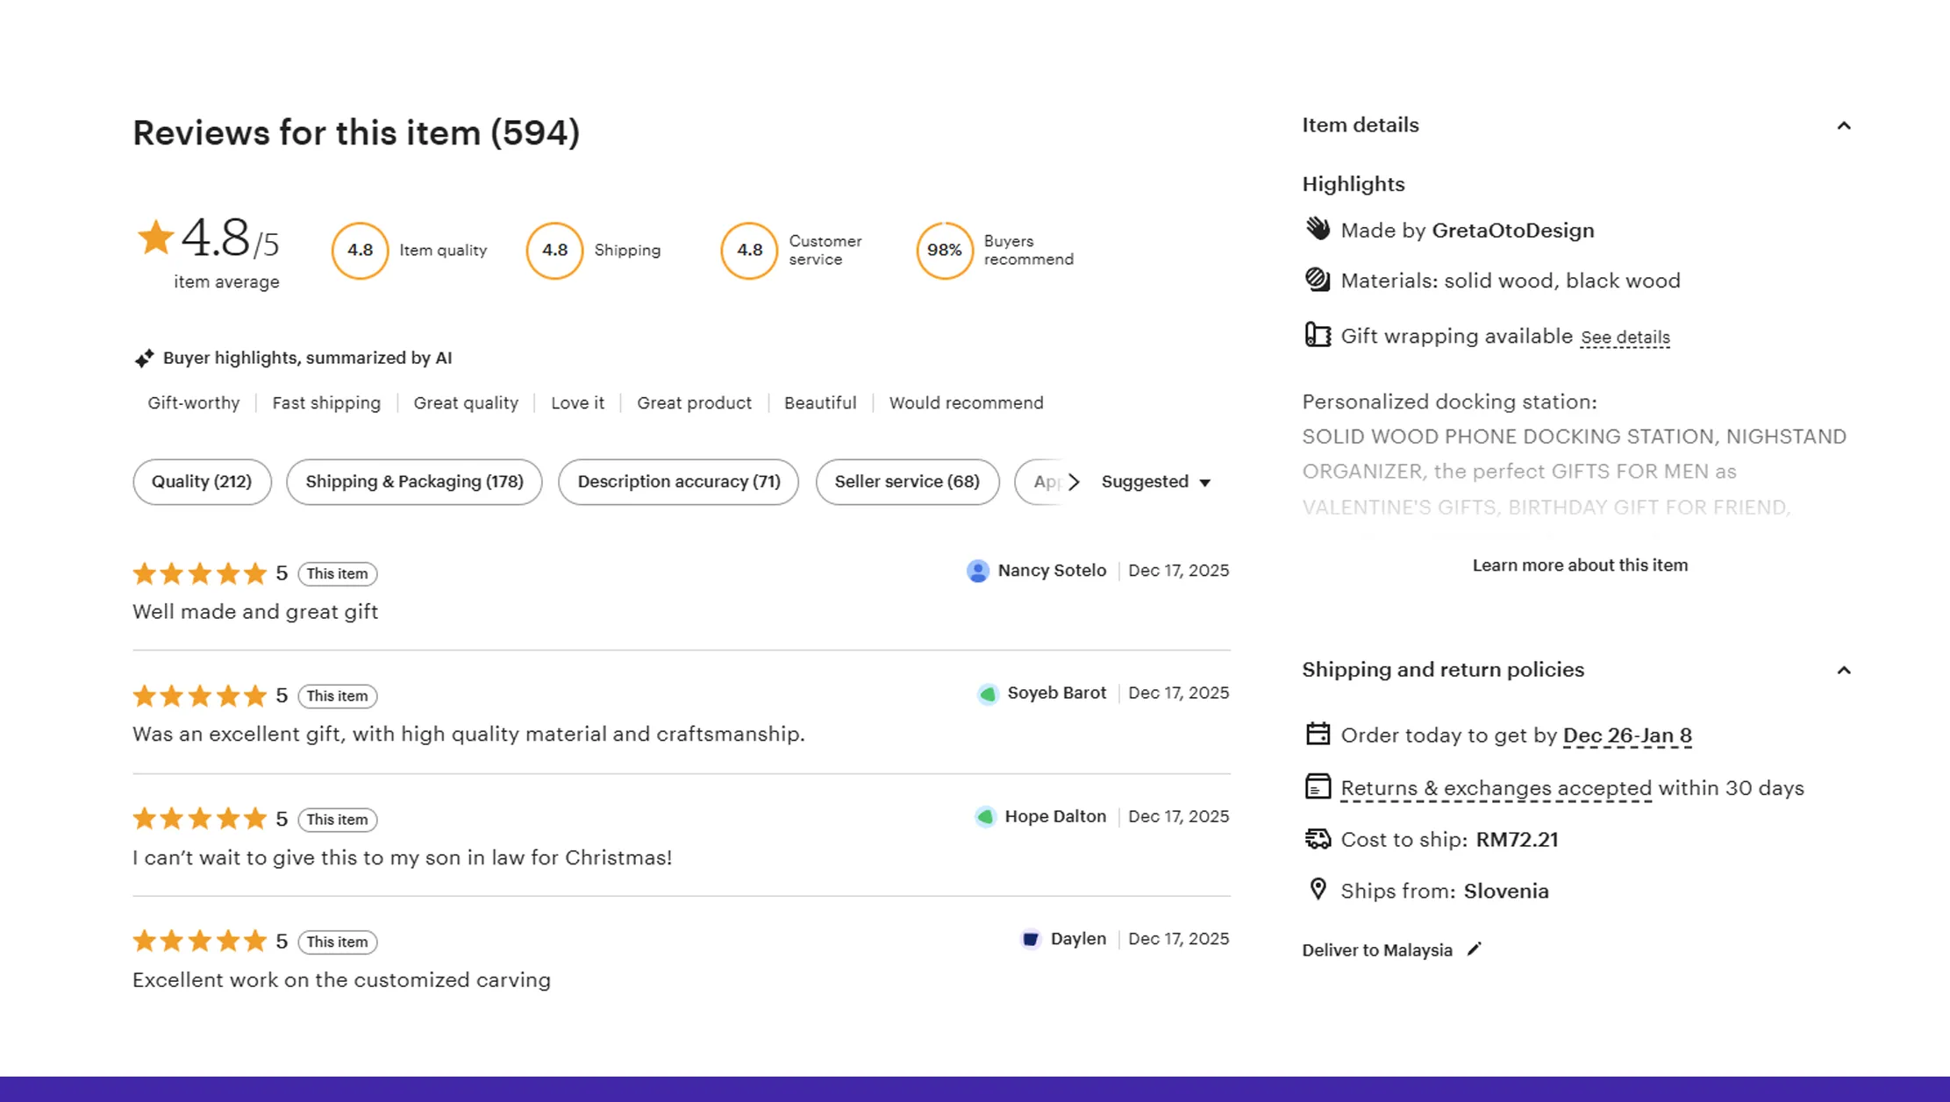The height and width of the screenshot is (1102, 1950).
Task: Click the AI sparkle icon near Buyer highlights
Action: [x=145, y=357]
